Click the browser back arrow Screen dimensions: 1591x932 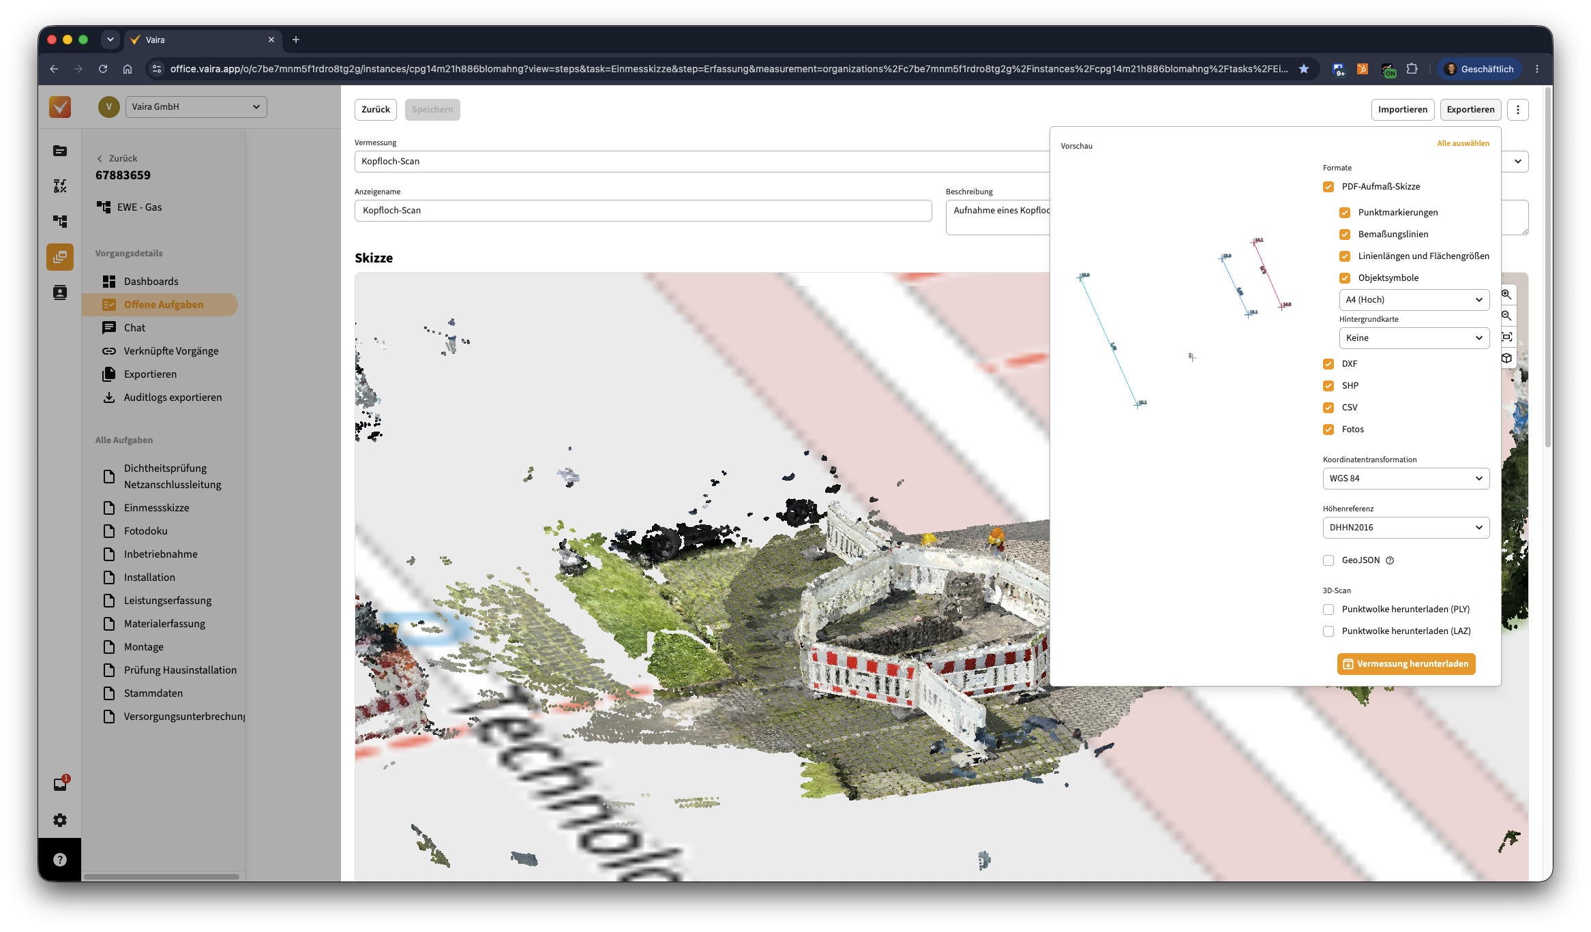point(54,69)
